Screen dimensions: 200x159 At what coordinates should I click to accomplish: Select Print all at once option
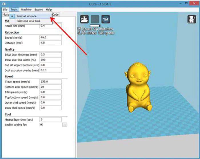coord(27,16)
